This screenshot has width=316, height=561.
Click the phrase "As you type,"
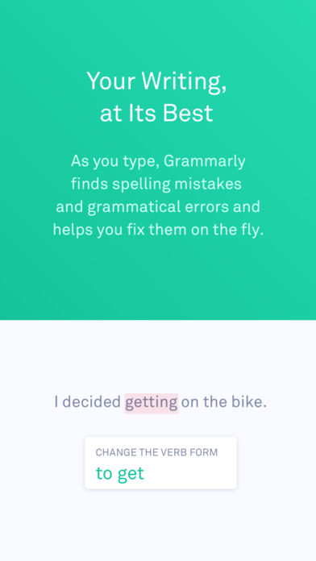pyautogui.click(x=115, y=162)
